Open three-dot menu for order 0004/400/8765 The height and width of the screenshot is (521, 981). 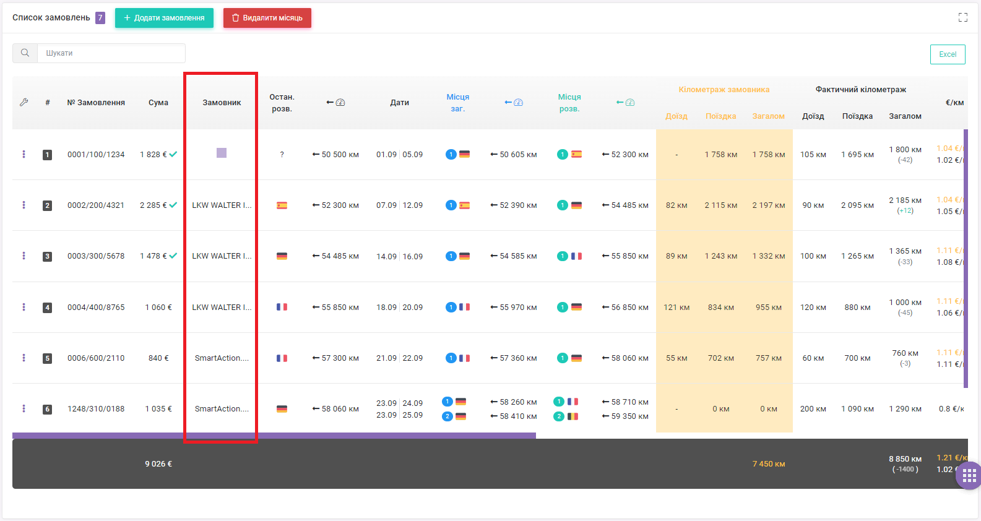pos(24,307)
